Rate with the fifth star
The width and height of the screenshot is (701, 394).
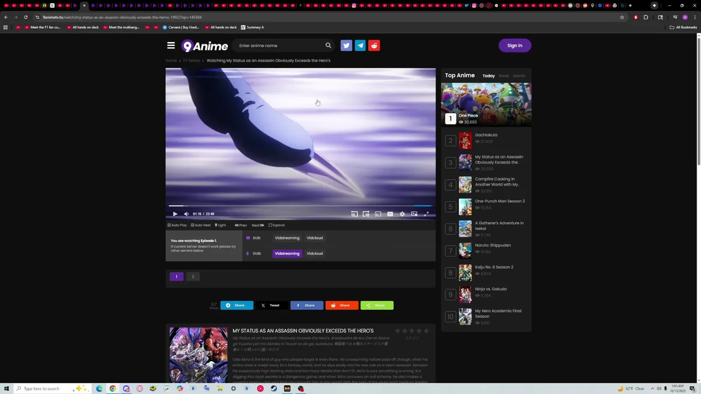click(426, 331)
